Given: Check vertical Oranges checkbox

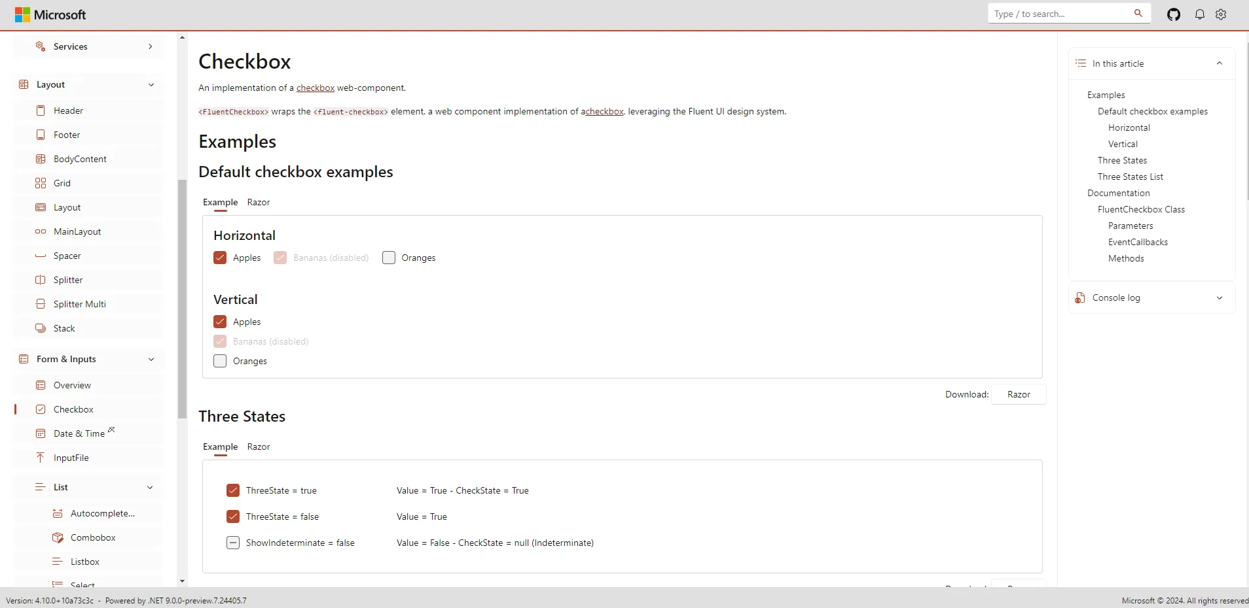Looking at the screenshot, I should coord(220,361).
